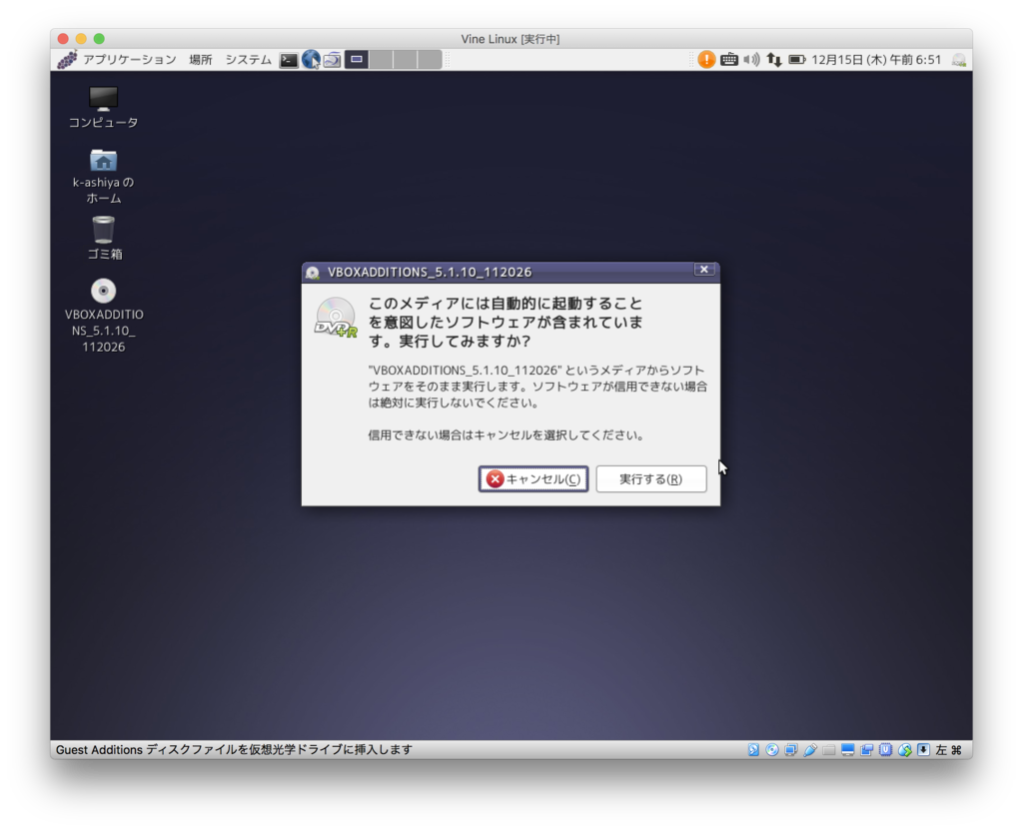Image resolution: width=1023 pixels, height=831 pixels.
Task: Click the host key 左 ⌘ indicator
Action: tap(949, 749)
